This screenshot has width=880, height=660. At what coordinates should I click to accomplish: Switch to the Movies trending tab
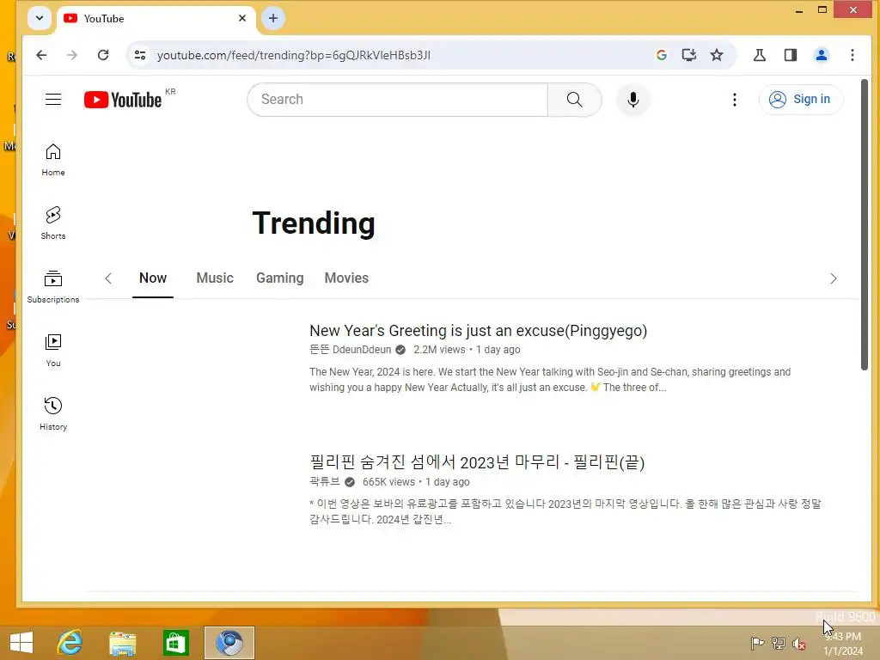coord(346,278)
